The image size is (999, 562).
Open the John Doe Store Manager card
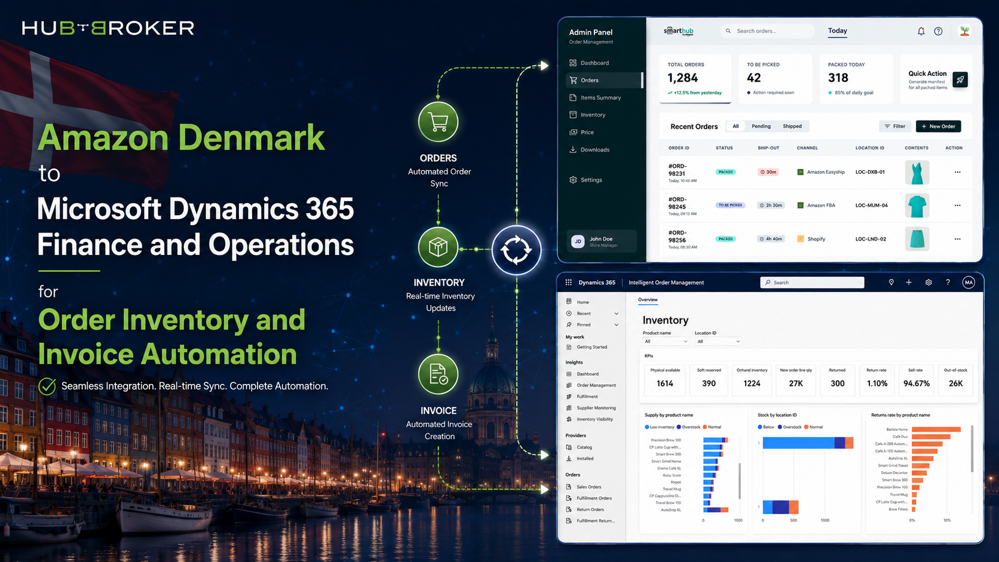(602, 241)
